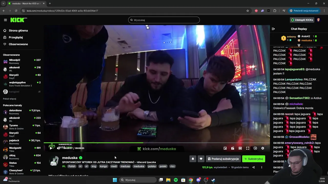This screenshot has width=328, height=184.
Task: Open the video more options menu
Action: point(262,167)
